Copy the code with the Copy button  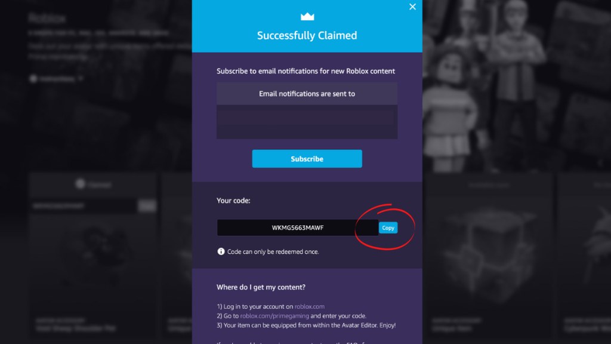pos(388,228)
